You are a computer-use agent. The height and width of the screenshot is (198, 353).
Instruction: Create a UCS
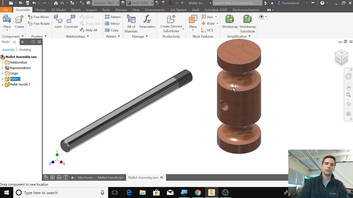207,30
